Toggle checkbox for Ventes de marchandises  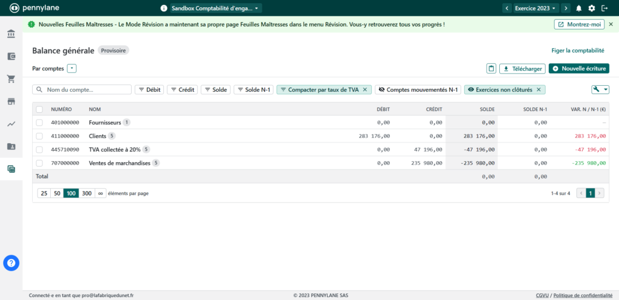pos(39,163)
